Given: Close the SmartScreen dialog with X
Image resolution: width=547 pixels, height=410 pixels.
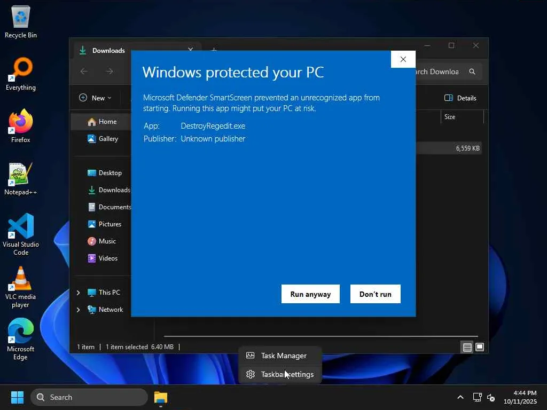Looking at the screenshot, I should 403,59.
